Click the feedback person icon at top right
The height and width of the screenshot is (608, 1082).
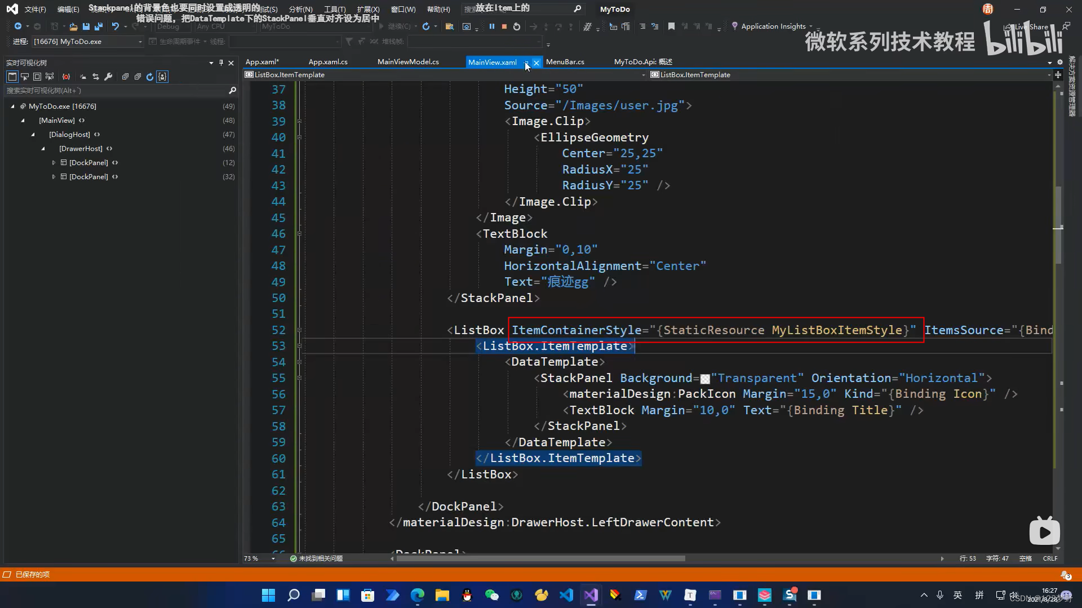pos(1066,26)
